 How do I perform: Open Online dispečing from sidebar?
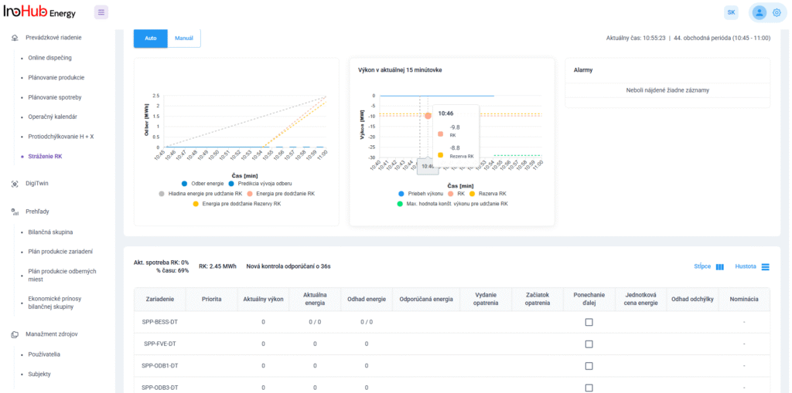click(50, 58)
